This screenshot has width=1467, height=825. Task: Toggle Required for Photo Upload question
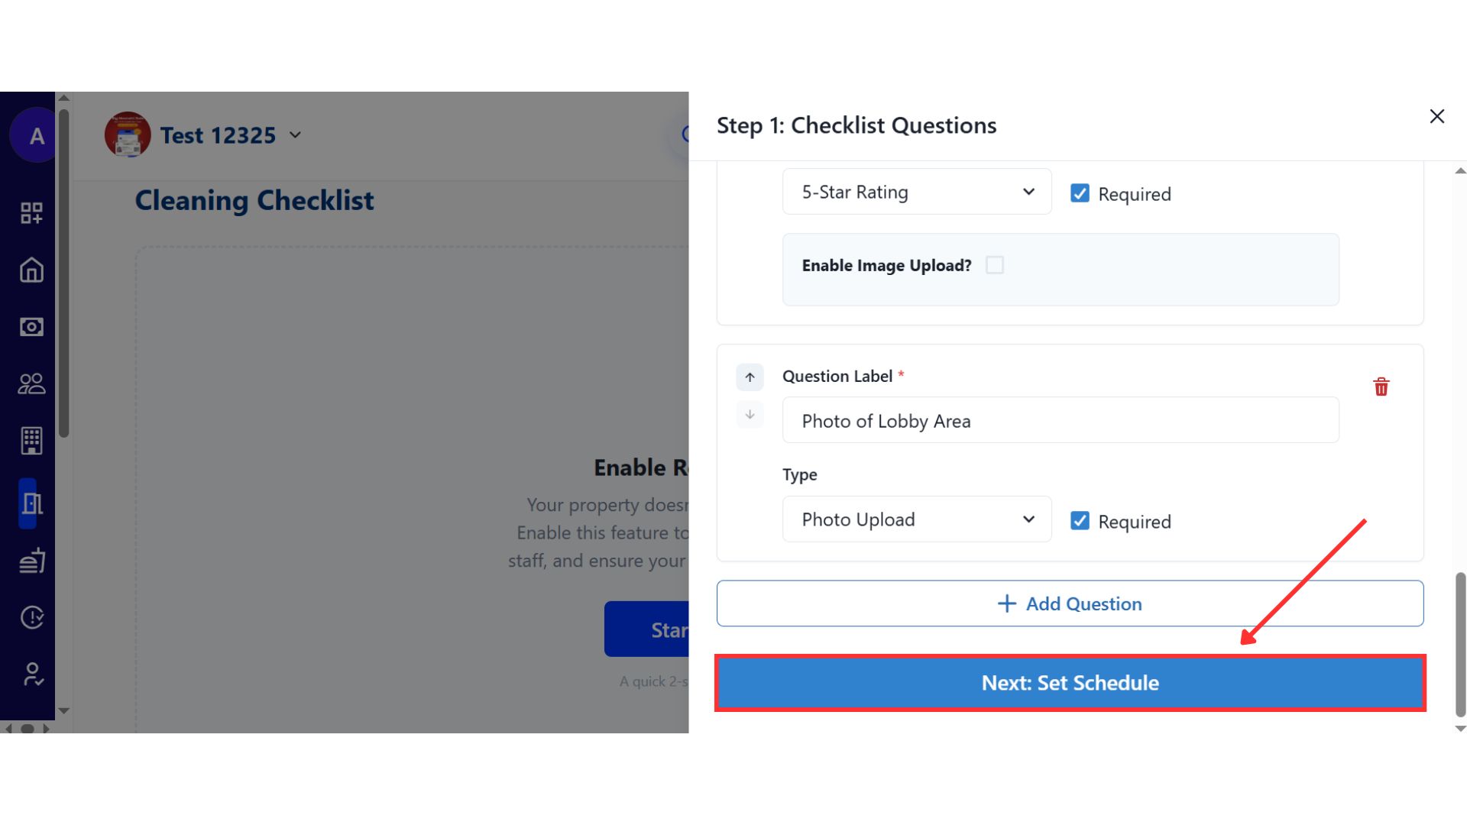(x=1080, y=521)
